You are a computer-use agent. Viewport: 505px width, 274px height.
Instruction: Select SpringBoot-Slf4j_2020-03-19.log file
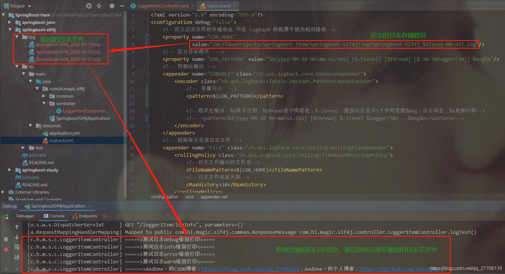pyautogui.click(x=65, y=44)
